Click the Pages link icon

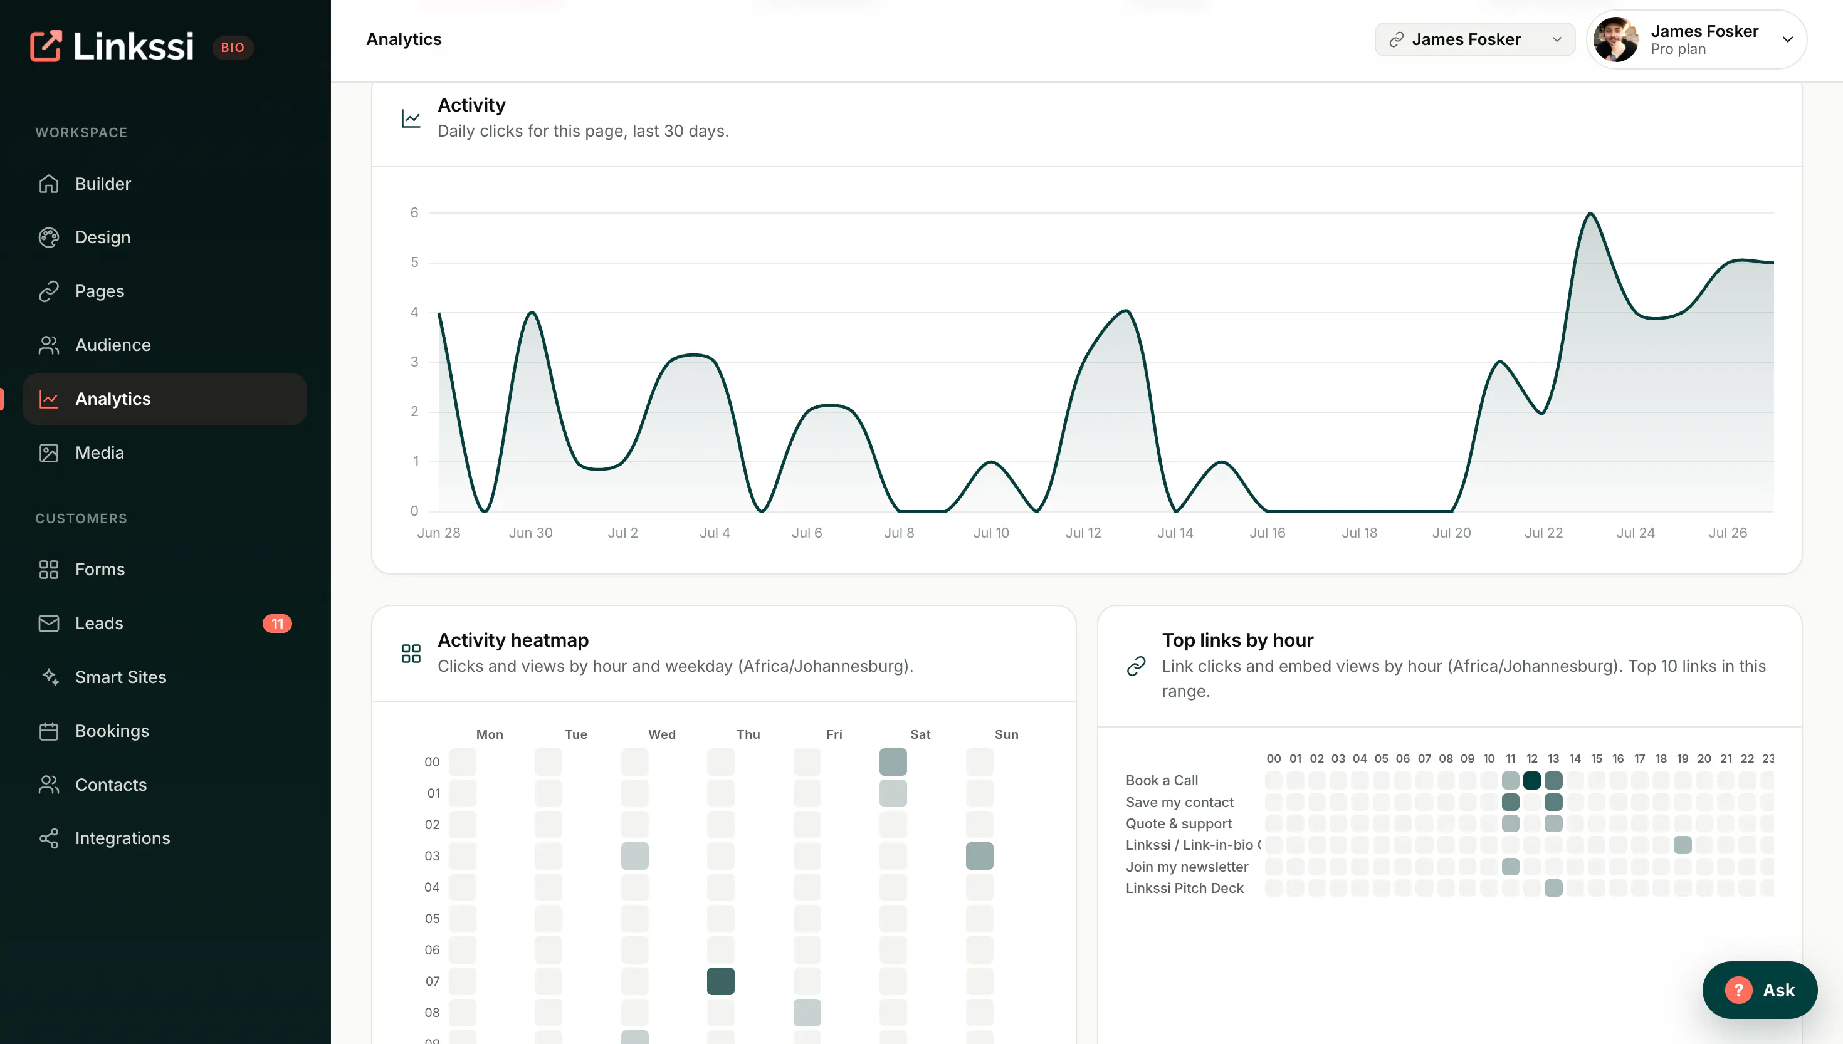coord(49,291)
